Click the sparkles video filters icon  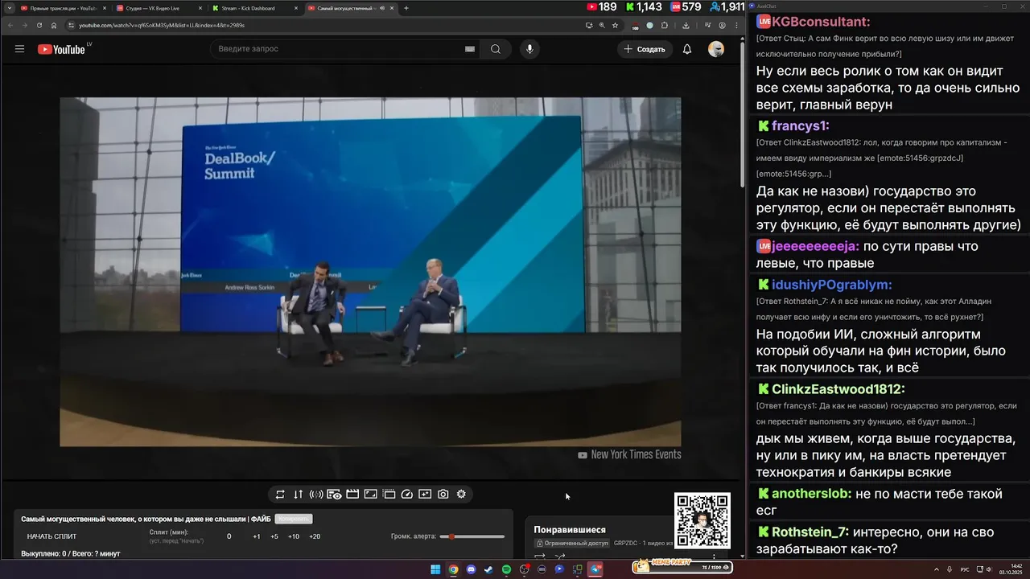(425, 495)
